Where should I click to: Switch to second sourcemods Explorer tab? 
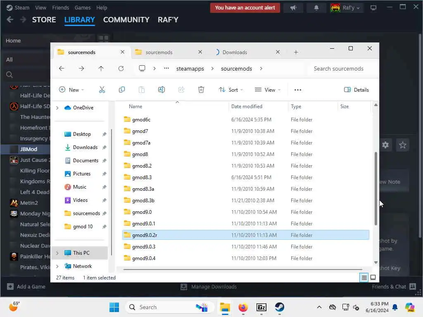click(159, 52)
